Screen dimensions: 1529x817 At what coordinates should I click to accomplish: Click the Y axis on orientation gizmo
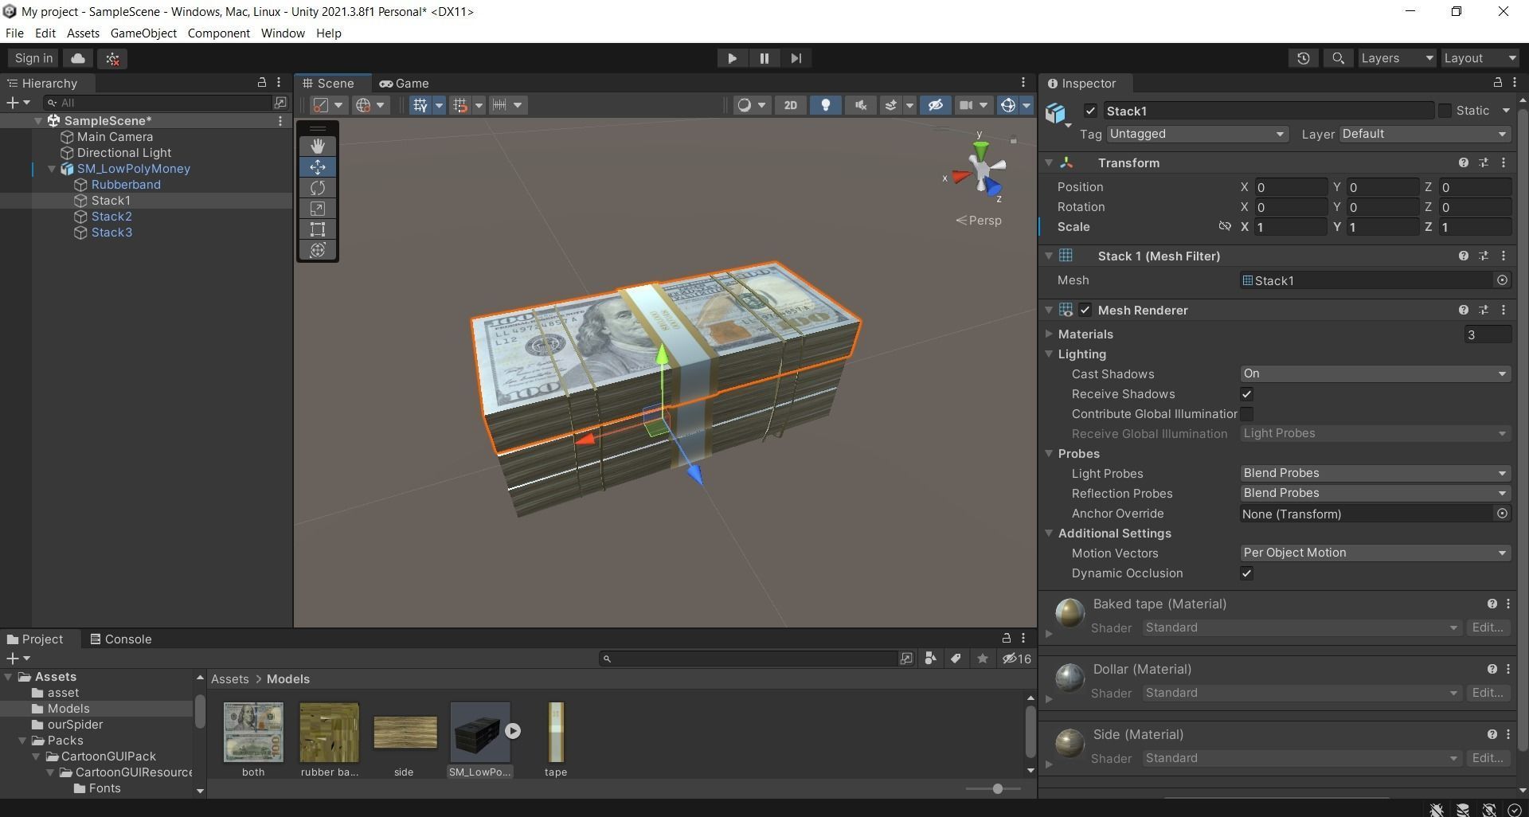[980, 148]
